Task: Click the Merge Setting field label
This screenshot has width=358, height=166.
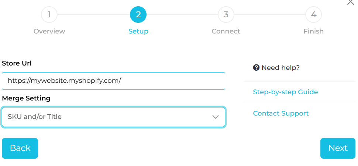Action: tap(26, 98)
